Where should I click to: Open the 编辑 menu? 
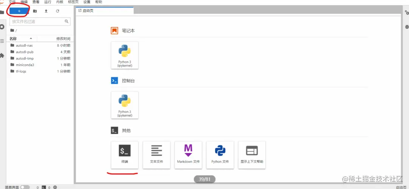pos(24,2)
